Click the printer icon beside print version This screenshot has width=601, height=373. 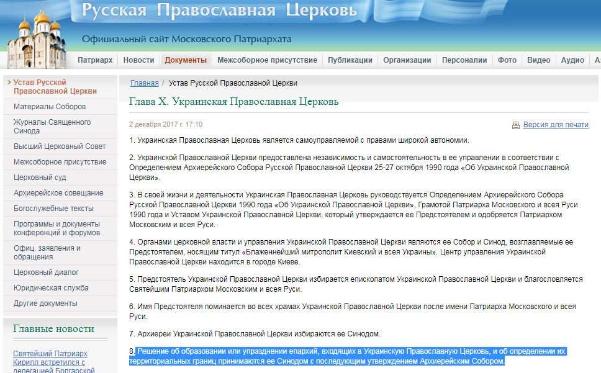coord(516,125)
